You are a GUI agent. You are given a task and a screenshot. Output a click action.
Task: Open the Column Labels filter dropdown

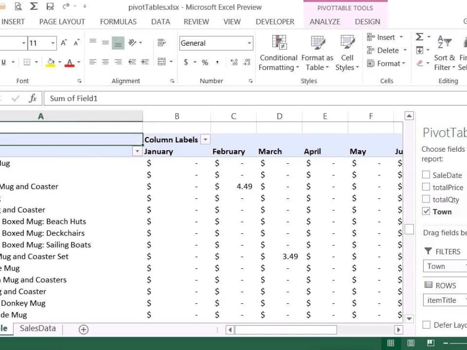[205, 139]
